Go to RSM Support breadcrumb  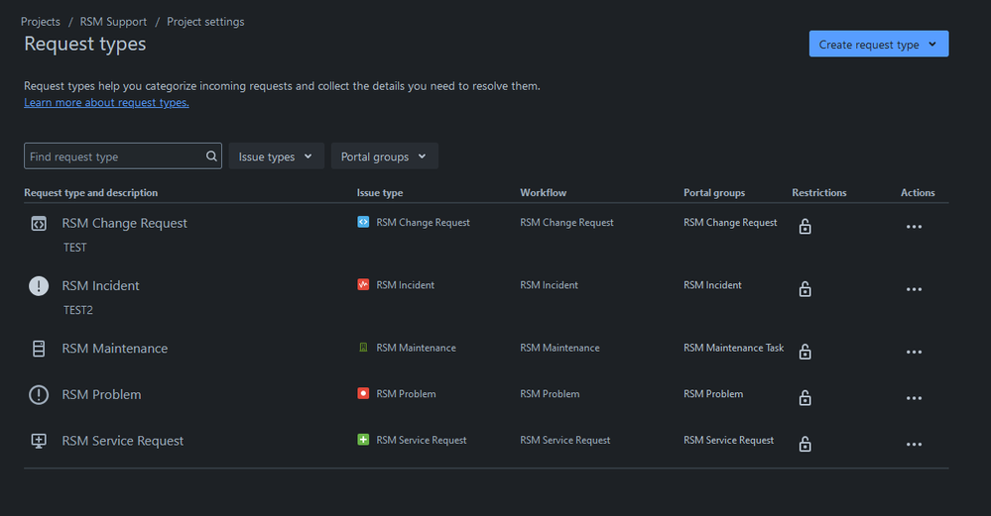113,22
